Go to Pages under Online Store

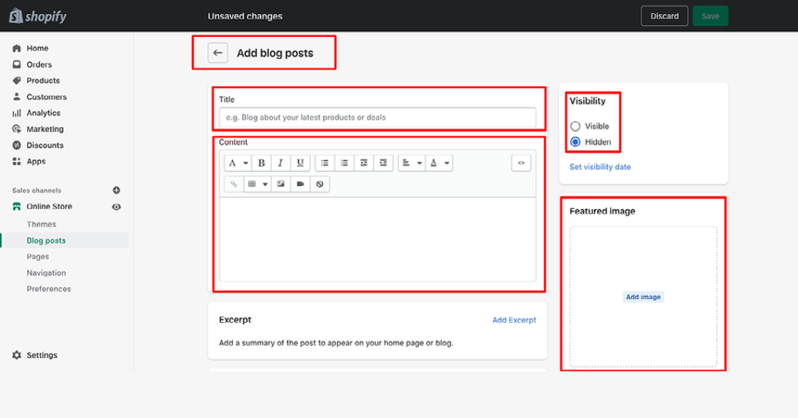[x=38, y=257]
